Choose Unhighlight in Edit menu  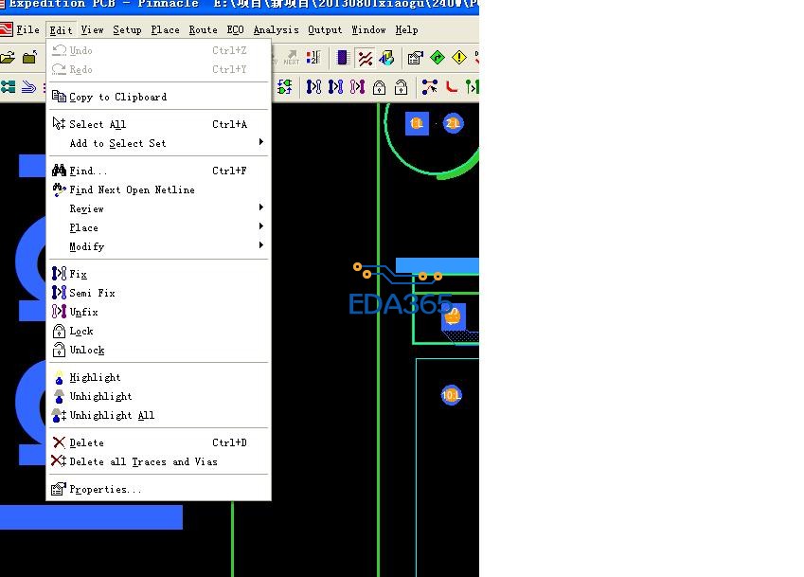[158, 396]
